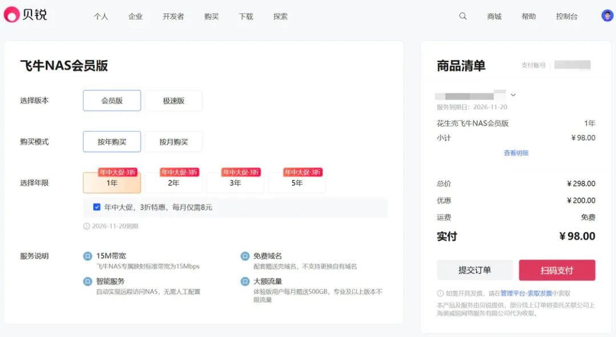Click the ¥200.00 优惠 amount
Screen dimensions: 616x337
point(581,200)
